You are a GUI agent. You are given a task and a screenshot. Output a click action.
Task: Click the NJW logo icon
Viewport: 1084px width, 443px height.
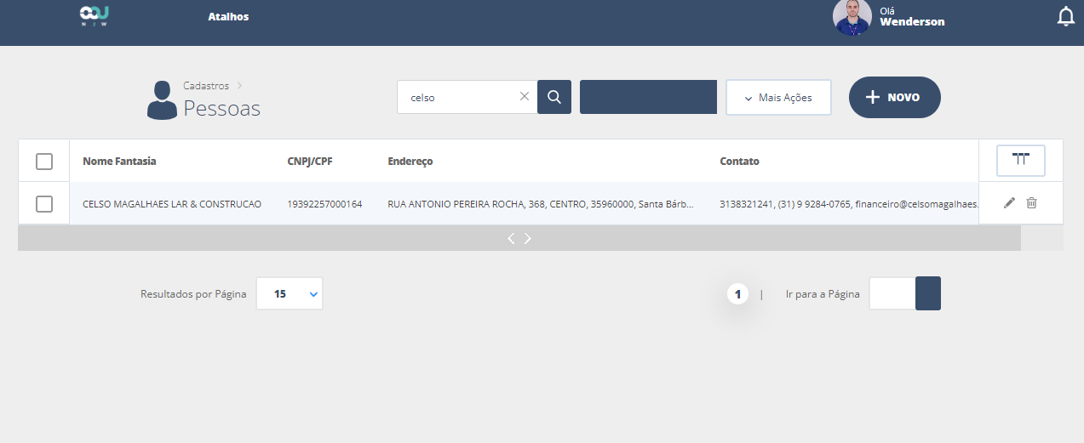tap(94, 16)
